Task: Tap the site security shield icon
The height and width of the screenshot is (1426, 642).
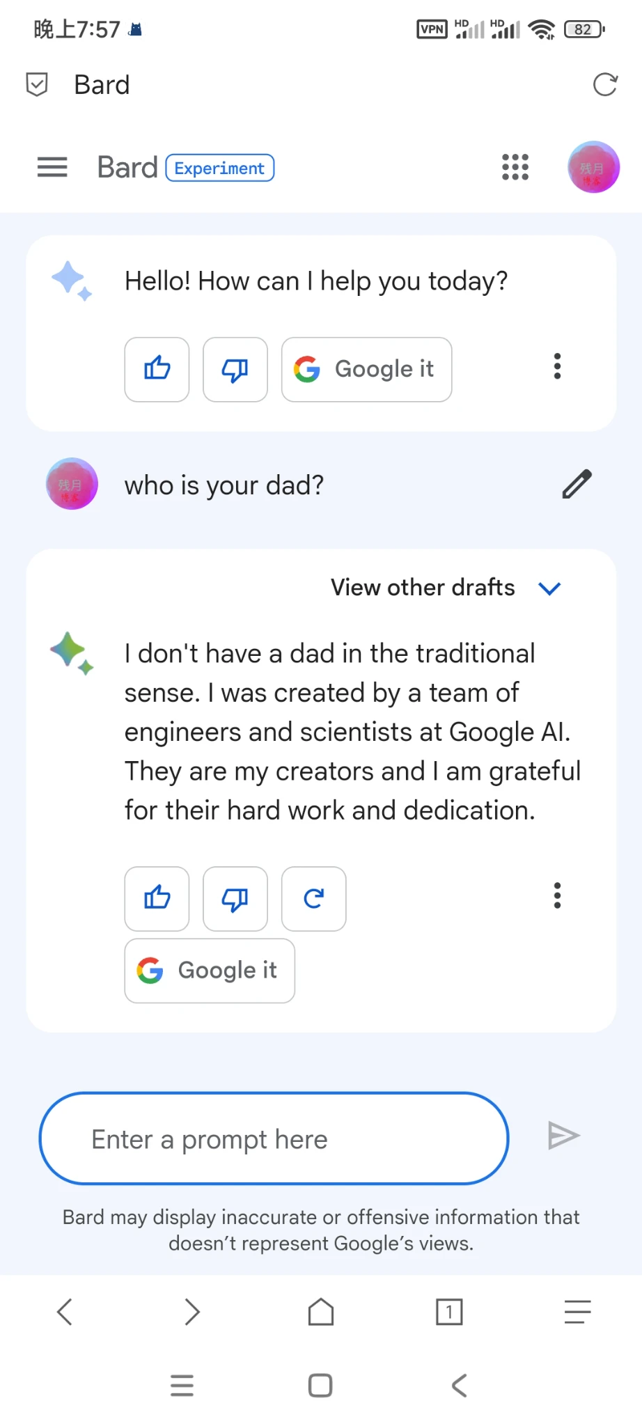Action: click(37, 85)
